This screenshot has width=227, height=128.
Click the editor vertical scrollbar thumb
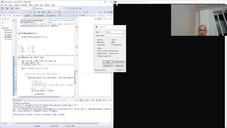point(75,78)
